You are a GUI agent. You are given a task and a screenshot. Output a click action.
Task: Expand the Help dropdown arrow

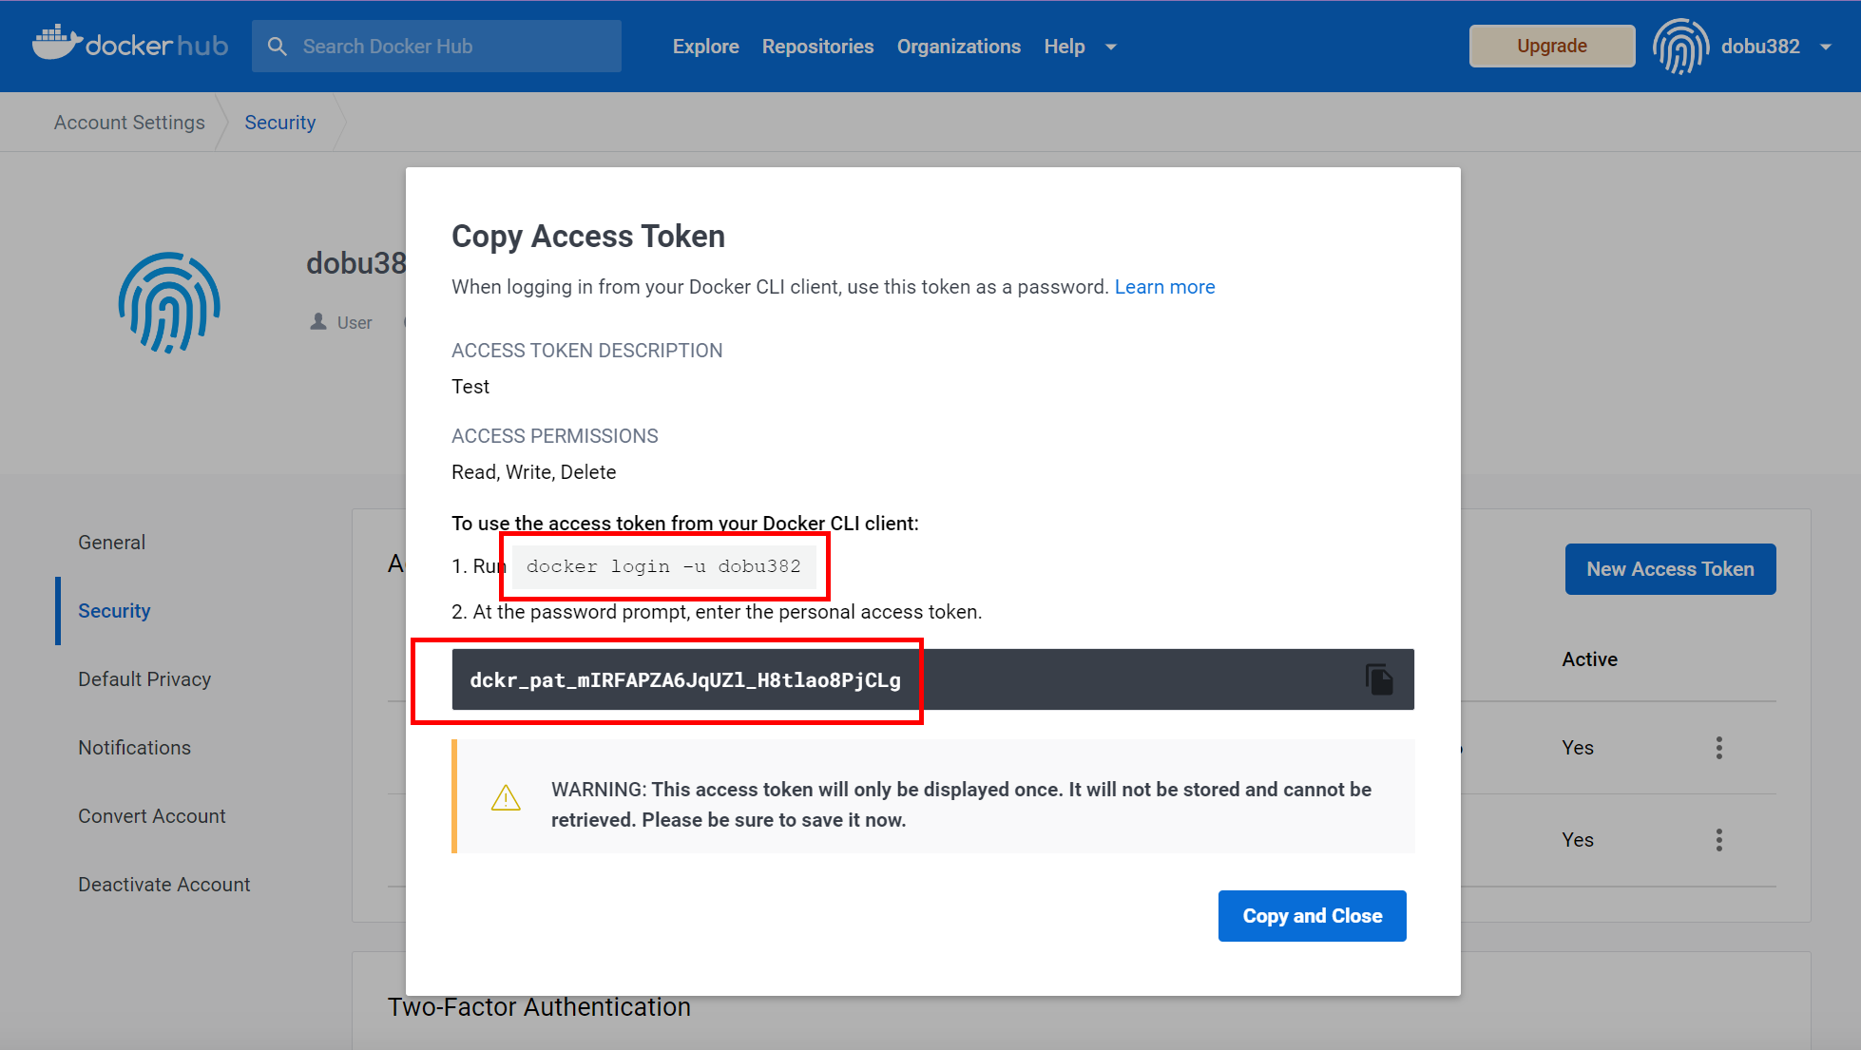pyautogui.click(x=1111, y=47)
